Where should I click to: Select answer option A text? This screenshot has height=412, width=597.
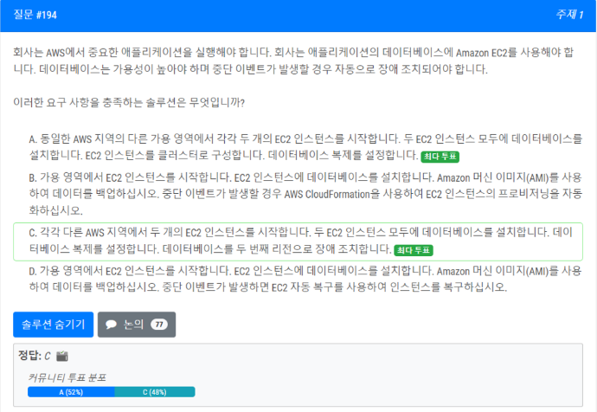point(305,147)
